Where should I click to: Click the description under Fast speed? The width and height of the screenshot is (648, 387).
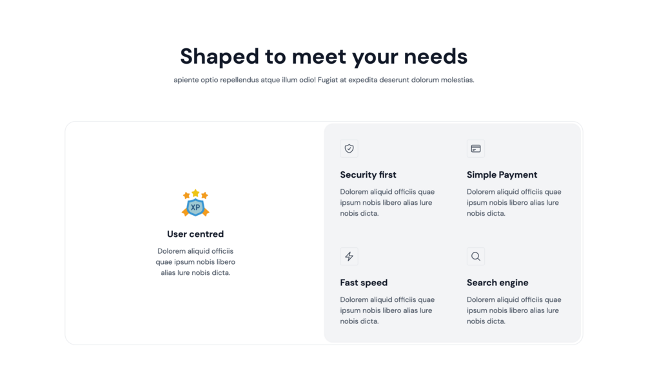(x=388, y=310)
